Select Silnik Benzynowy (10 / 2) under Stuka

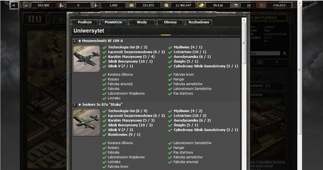(x=131, y=125)
